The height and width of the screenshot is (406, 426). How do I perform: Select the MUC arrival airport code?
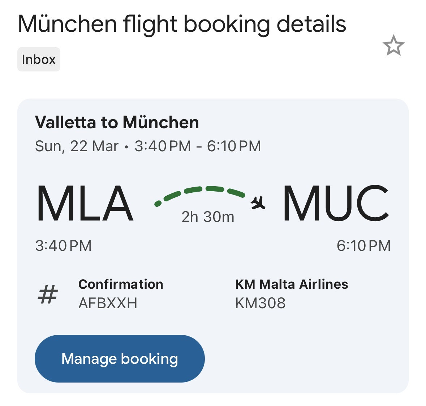[336, 203]
